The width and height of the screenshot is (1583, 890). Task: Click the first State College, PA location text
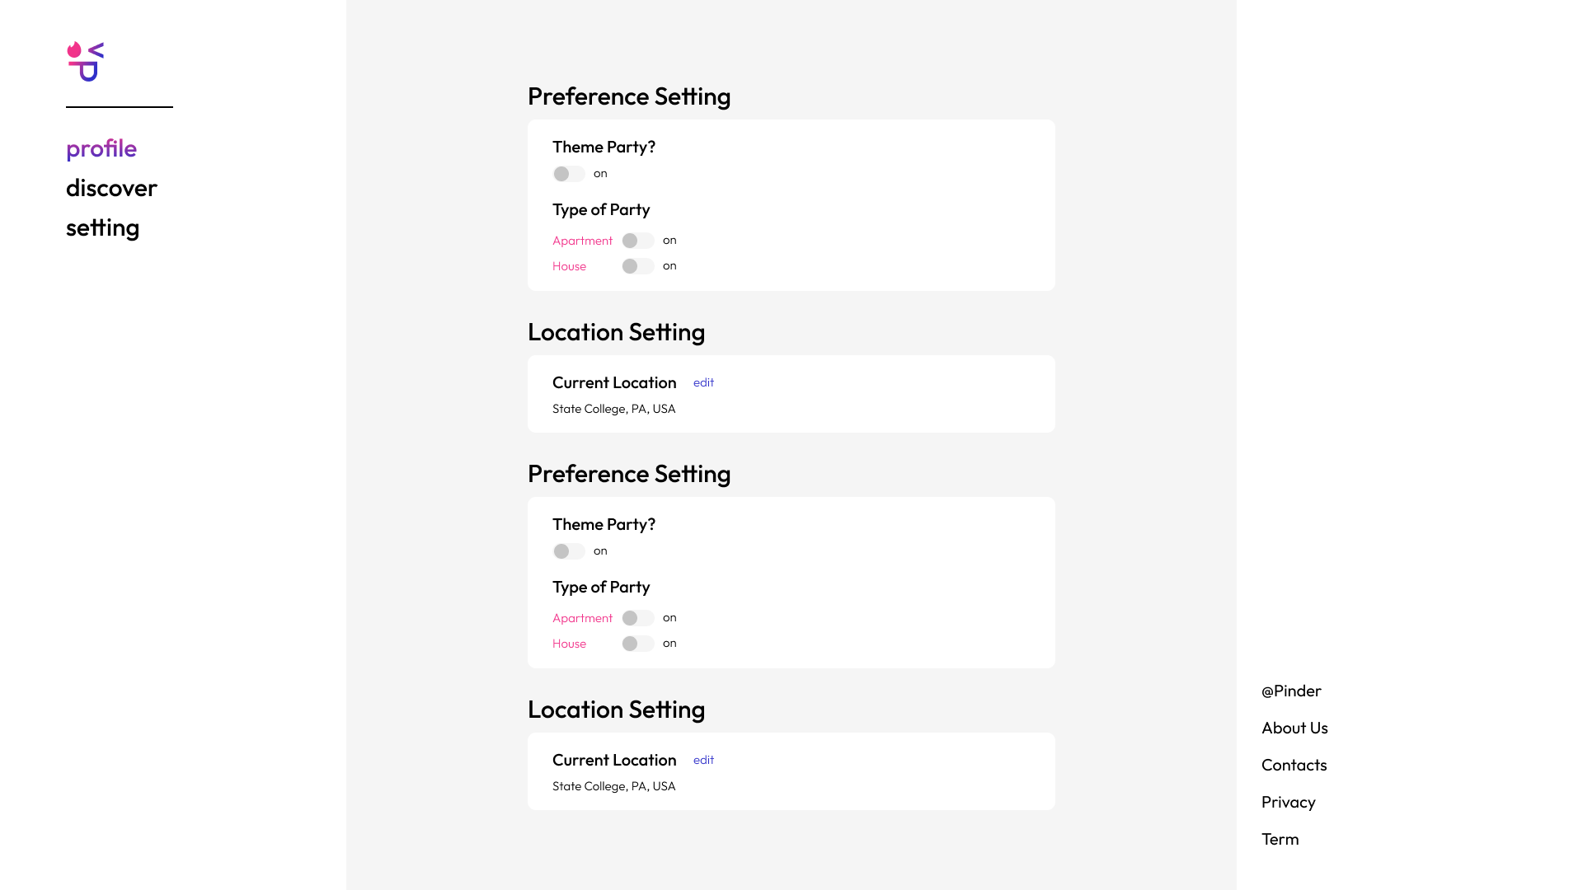613,409
